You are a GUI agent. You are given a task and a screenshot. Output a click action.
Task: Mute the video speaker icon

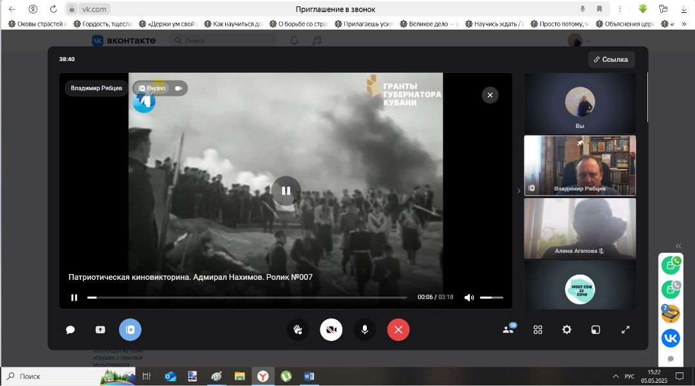pyautogui.click(x=469, y=297)
